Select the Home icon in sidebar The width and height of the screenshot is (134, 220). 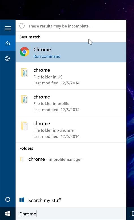click(8, 43)
